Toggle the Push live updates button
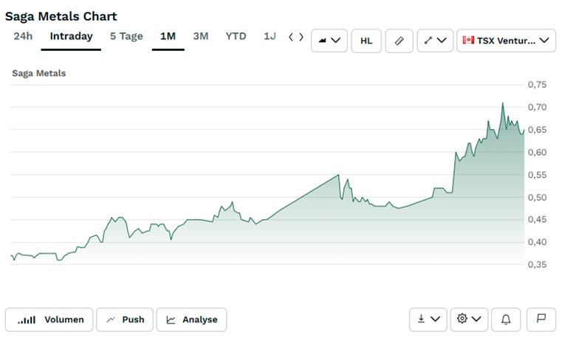Viewport: 576px width, 343px height. click(125, 319)
